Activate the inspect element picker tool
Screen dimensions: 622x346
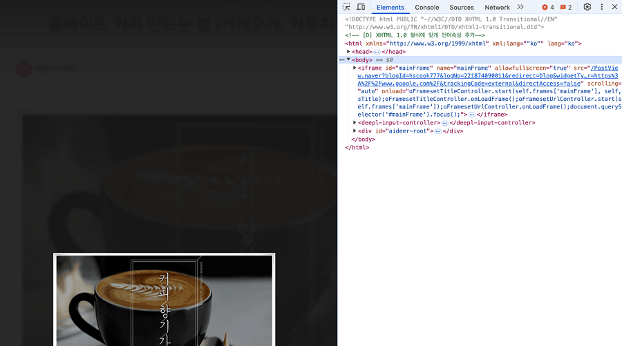(347, 7)
